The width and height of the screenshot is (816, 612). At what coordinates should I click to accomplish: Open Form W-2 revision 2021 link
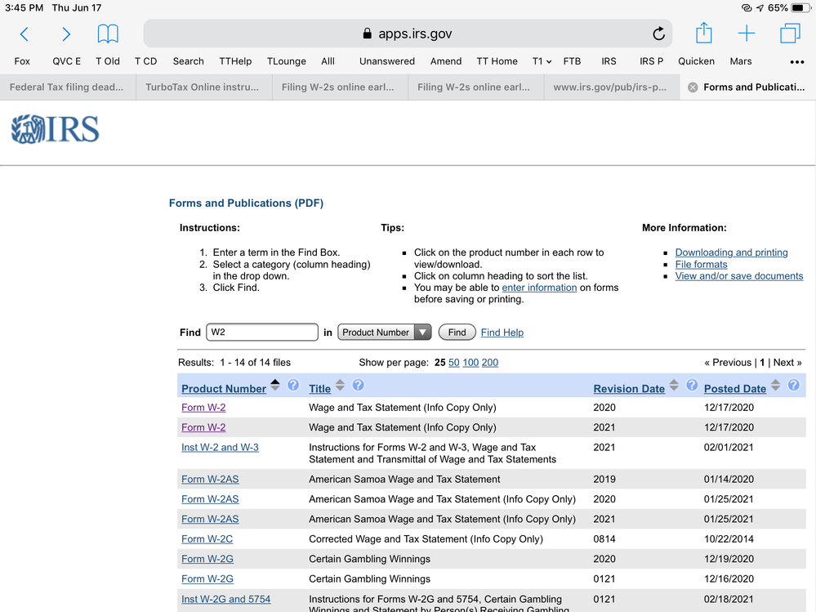(x=203, y=427)
